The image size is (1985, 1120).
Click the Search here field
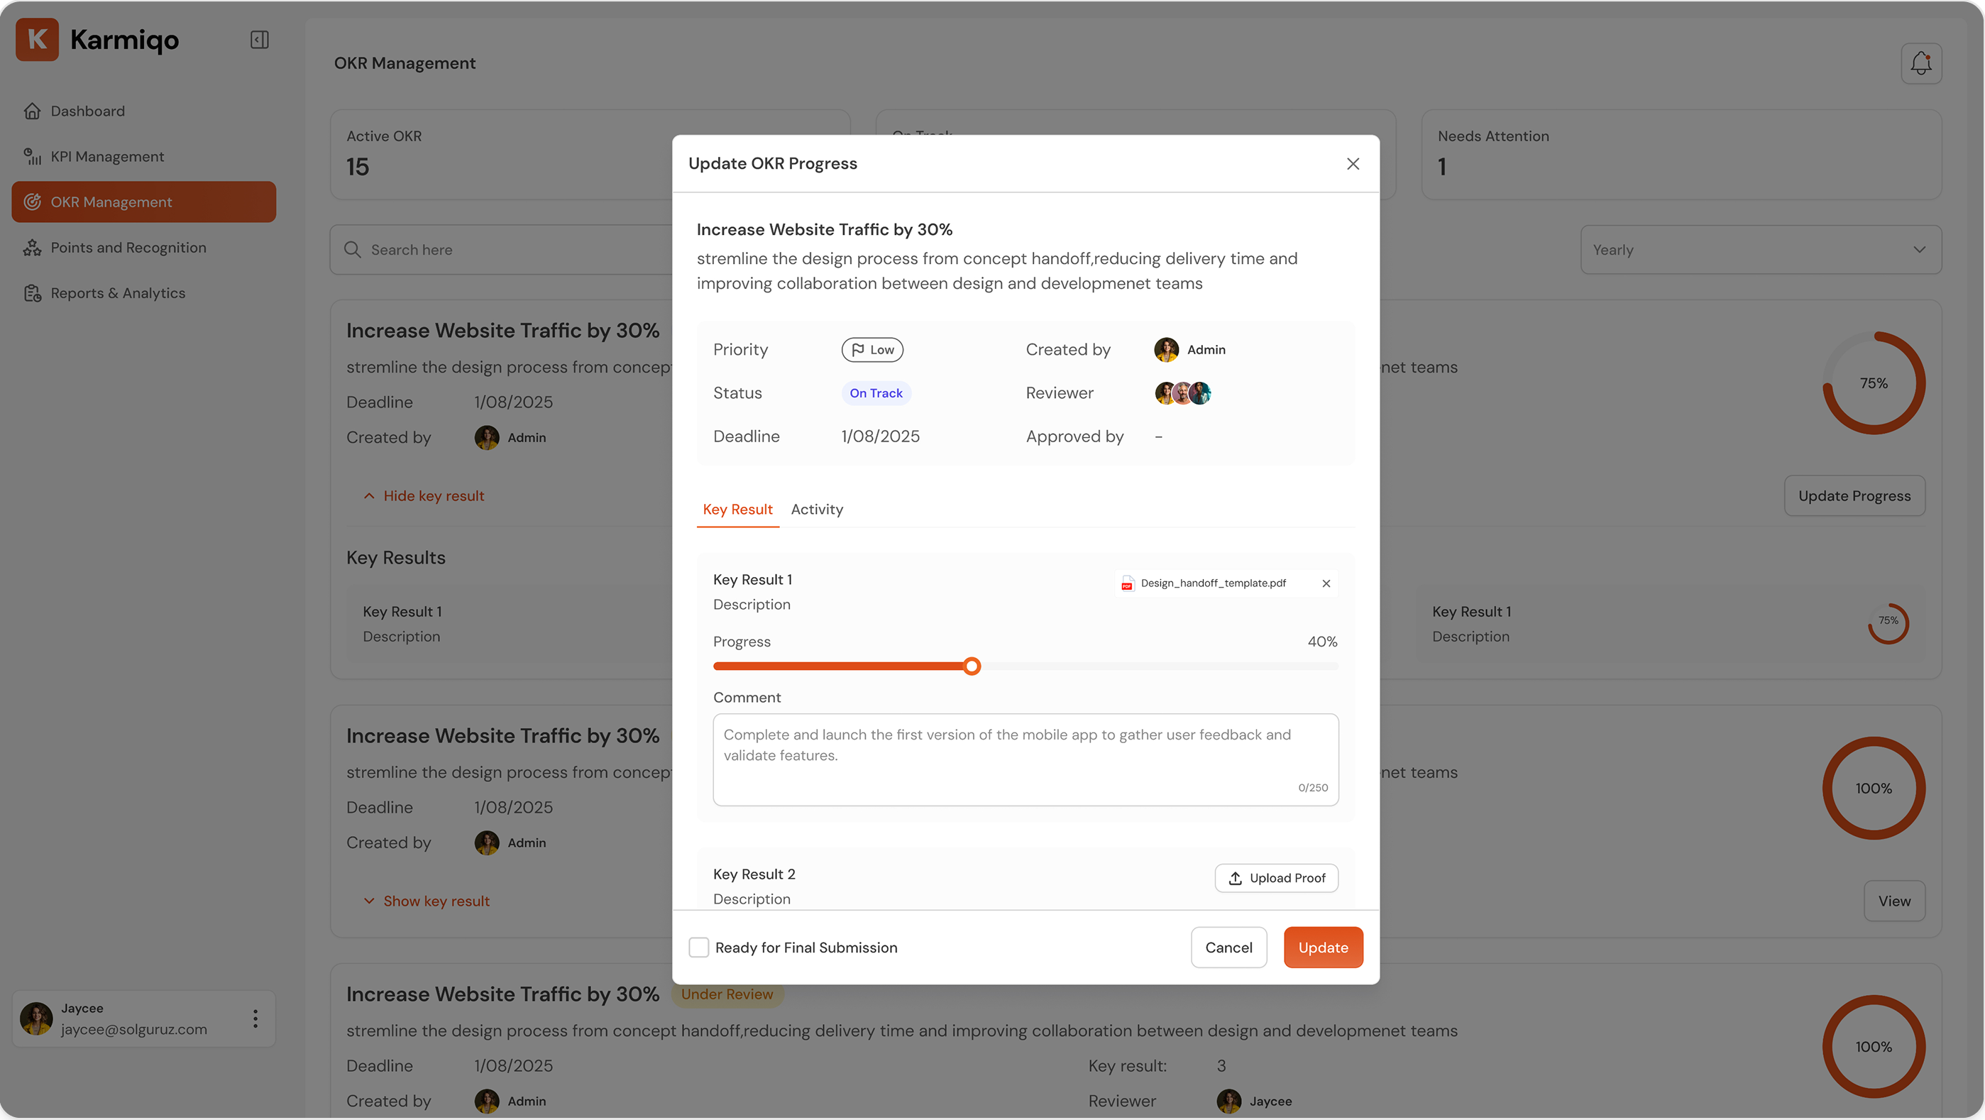click(501, 250)
